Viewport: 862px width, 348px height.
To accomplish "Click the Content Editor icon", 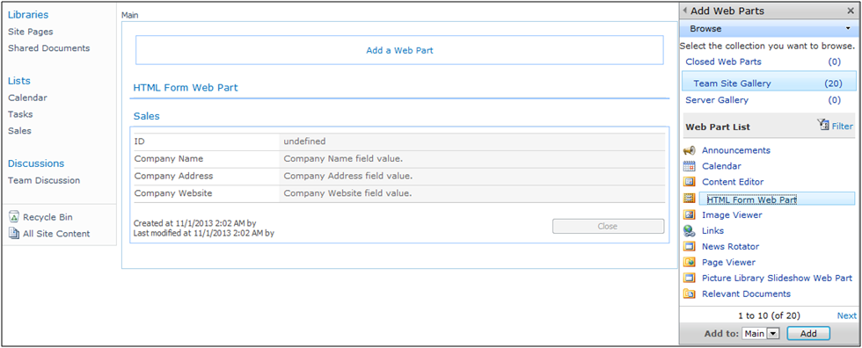I will [689, 182].
